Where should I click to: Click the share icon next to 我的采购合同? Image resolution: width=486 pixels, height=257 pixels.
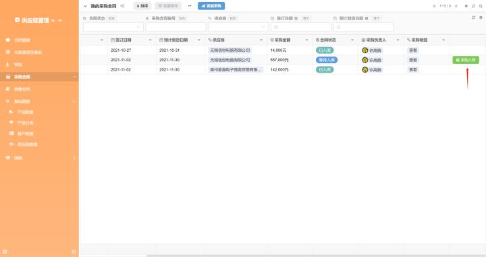point(122,6)
